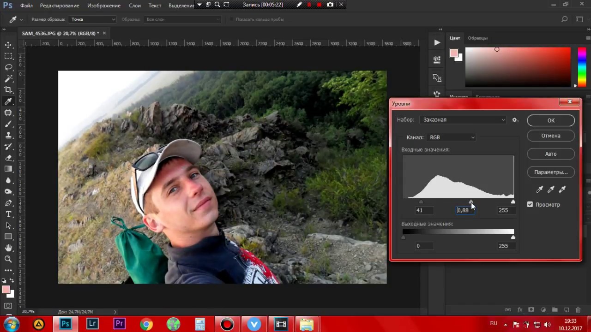Select the Rectangle shape tool

[x=8, y=237]
